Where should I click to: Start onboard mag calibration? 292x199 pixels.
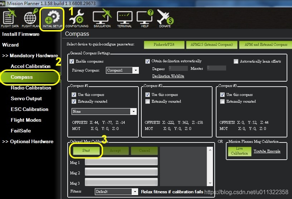(x=86, y=151)
